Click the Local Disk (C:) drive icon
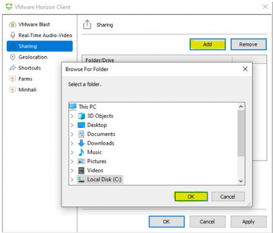 (81, 180)
